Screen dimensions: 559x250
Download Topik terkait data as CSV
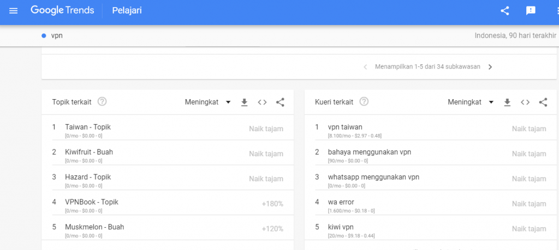coord(244,102)
